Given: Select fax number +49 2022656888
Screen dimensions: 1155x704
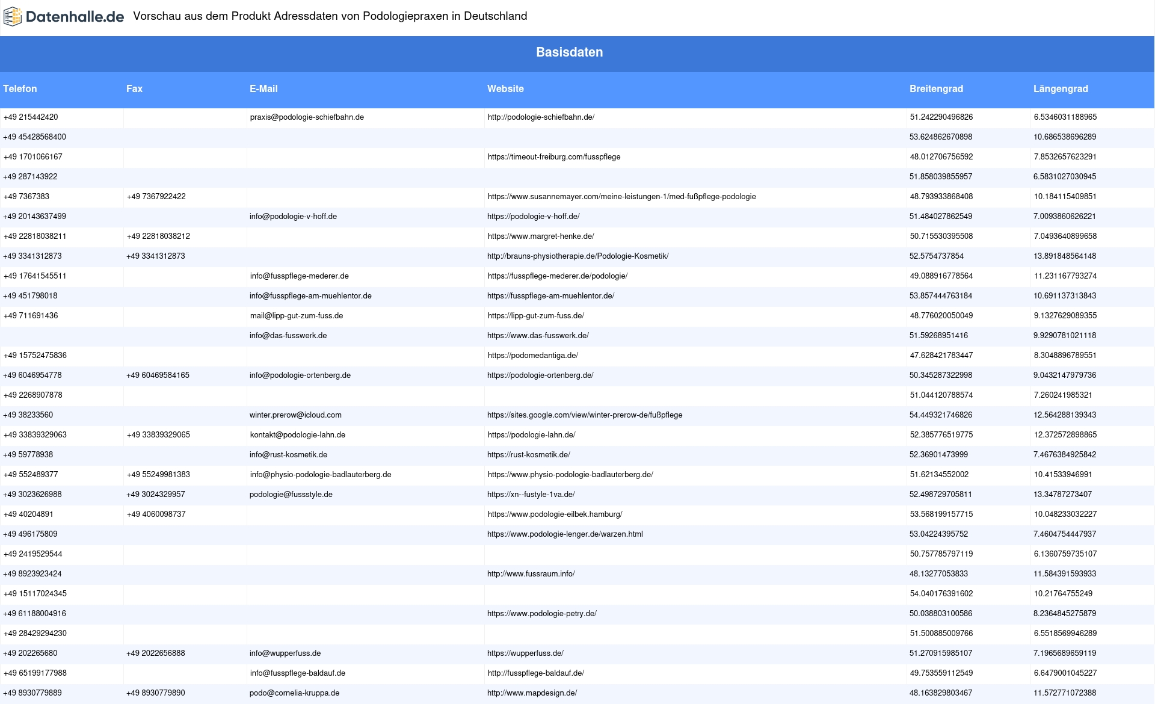Looking at the screenshot, I should pos(156,653).
